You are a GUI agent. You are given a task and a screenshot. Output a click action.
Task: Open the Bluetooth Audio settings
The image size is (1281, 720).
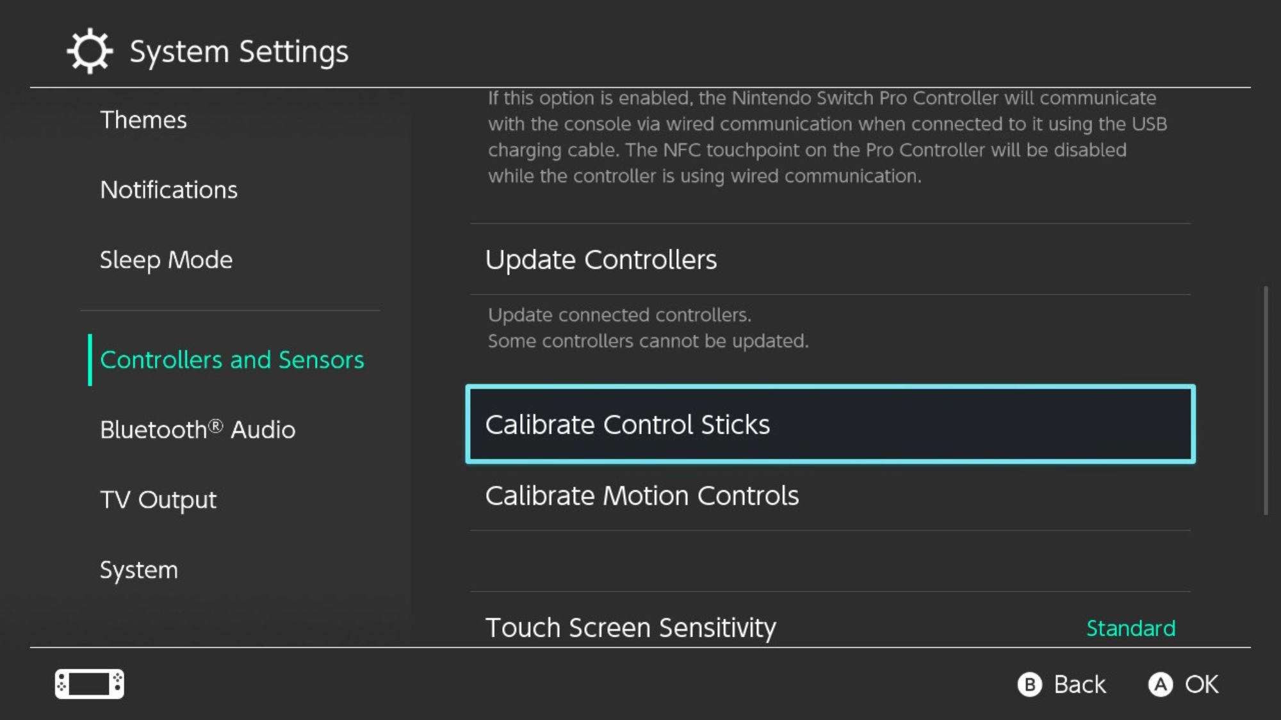[x=197, y=429]
